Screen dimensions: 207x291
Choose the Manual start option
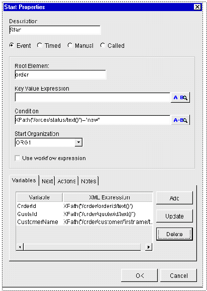pyautogui.click(x=70, y=45)
